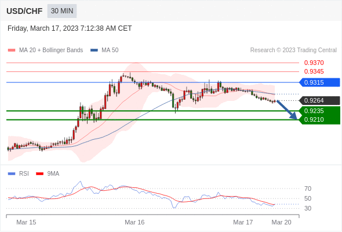Click the MA 20 + Bollinger Bands legend swatch
This screenshot has height=232, width=342.
point(12,50)
